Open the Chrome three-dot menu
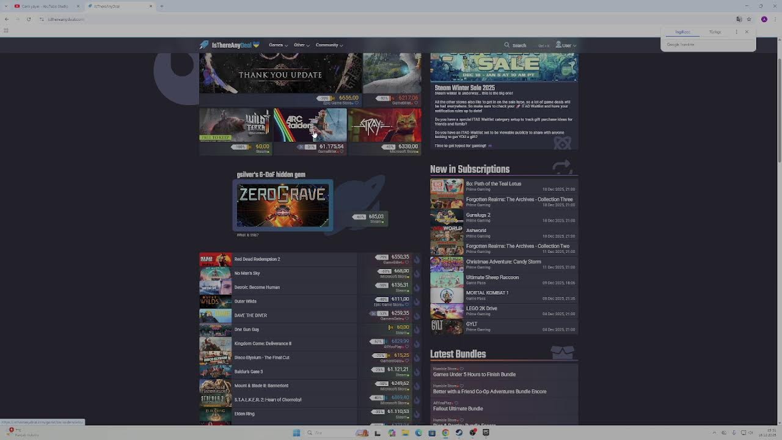The image size is (782, 440). tap(775, 19)
